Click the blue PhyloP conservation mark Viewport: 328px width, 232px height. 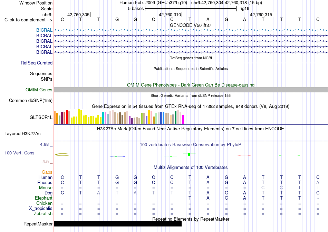pyautogui.click(x=117, y=156)
